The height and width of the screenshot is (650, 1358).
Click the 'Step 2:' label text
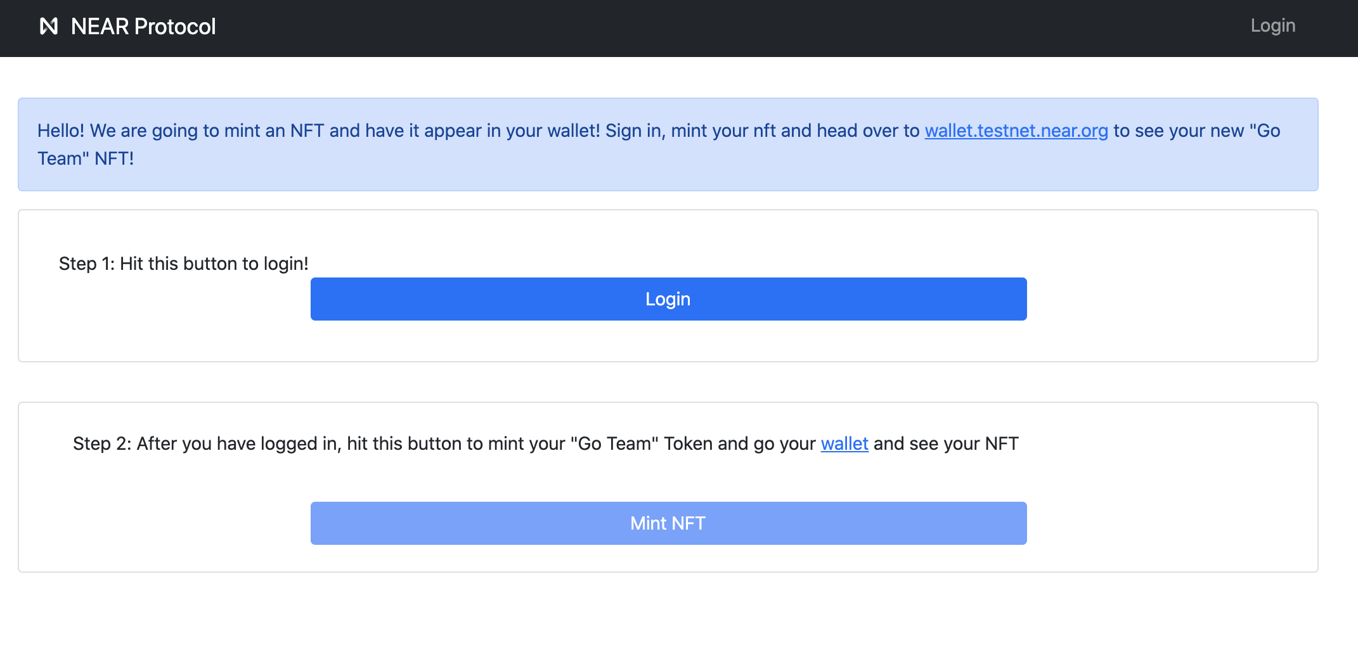101,443
